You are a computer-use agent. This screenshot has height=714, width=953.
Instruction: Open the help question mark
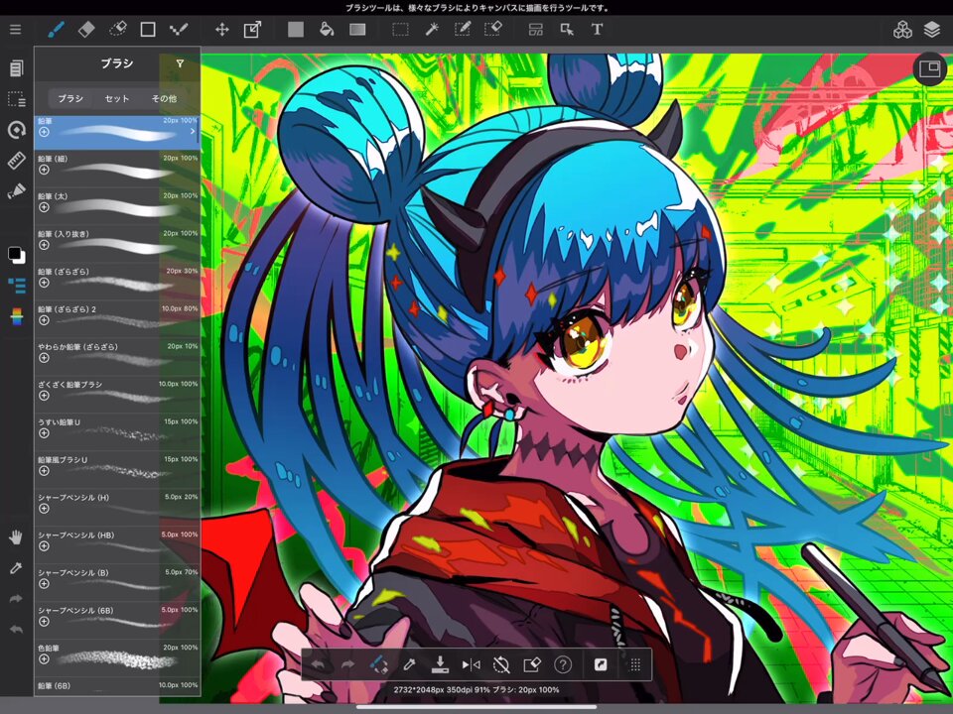[x=563, y=664]
